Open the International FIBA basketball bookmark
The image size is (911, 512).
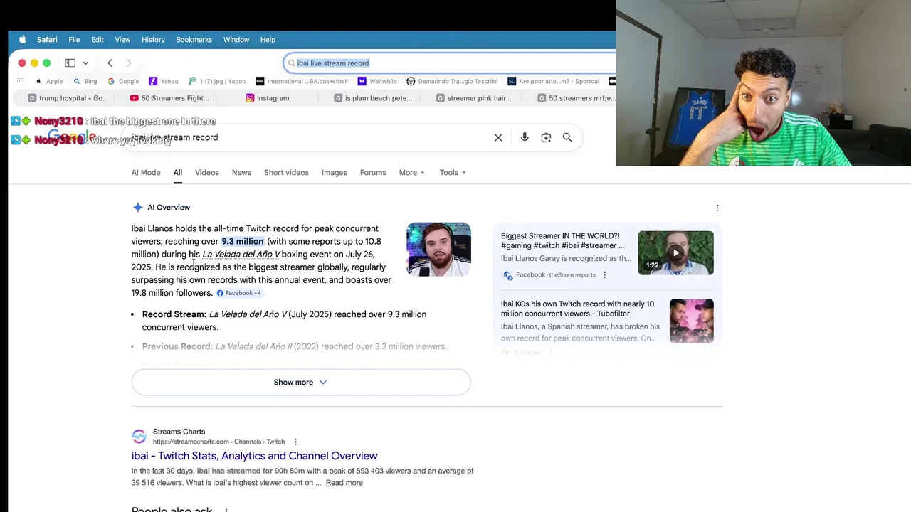(x=302, y=81)
